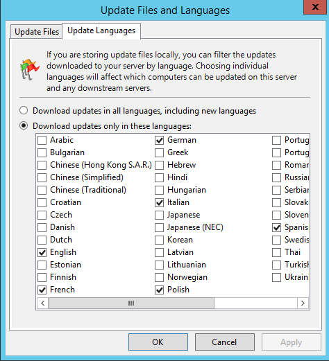The width and height of the screenshot is (329, 361).
Task: Tick the Latvian checkbox
Action: pyautogui.click(x=160, y=252)
